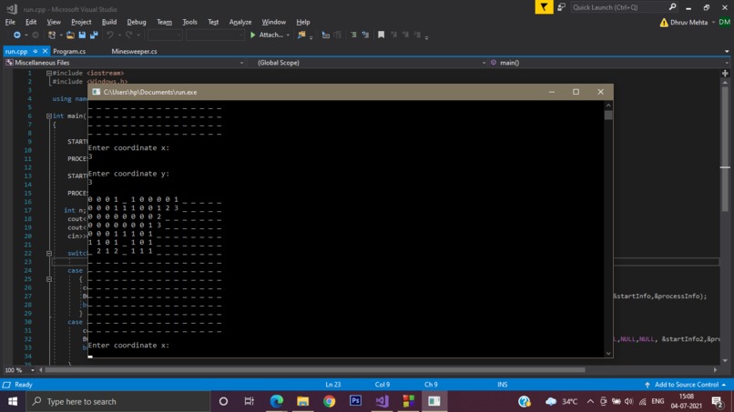Click the Save floppy disk icon
This screenshot has height=412, width=734.
(82, 35)
